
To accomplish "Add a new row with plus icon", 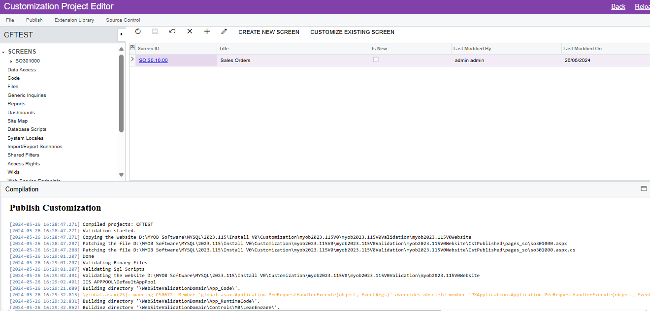I will 207,31.
